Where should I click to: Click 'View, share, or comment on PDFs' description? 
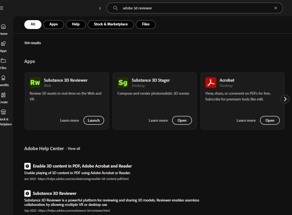pyautogui.click(x=238, y=96)
